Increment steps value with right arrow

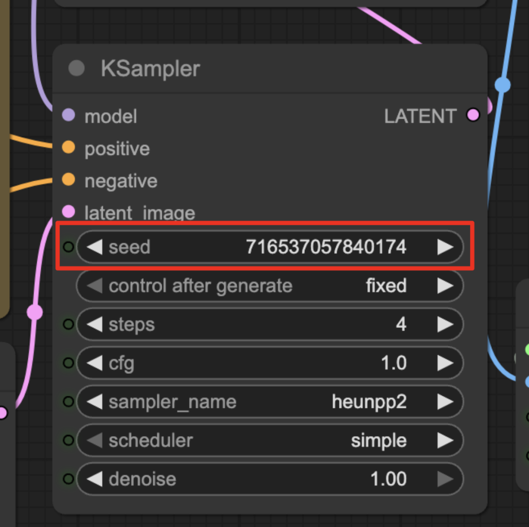tap(445, 324)
